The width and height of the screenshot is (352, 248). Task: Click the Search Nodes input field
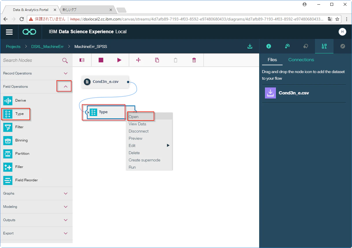[31, 60]
